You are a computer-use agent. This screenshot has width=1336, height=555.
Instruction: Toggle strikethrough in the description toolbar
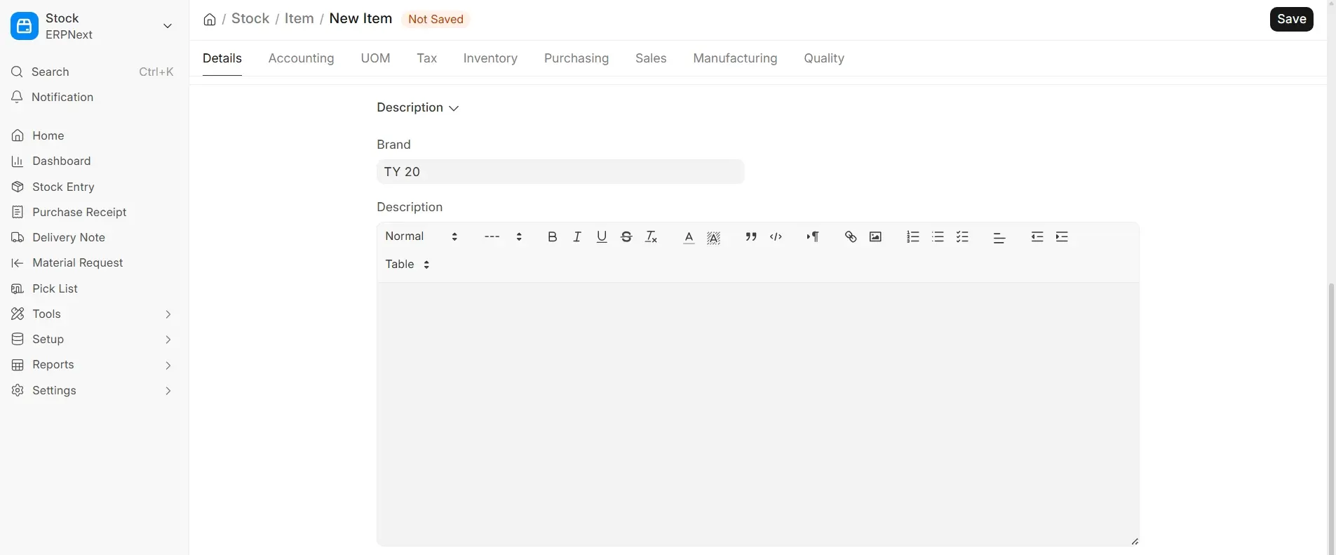[x=626, y=237]
